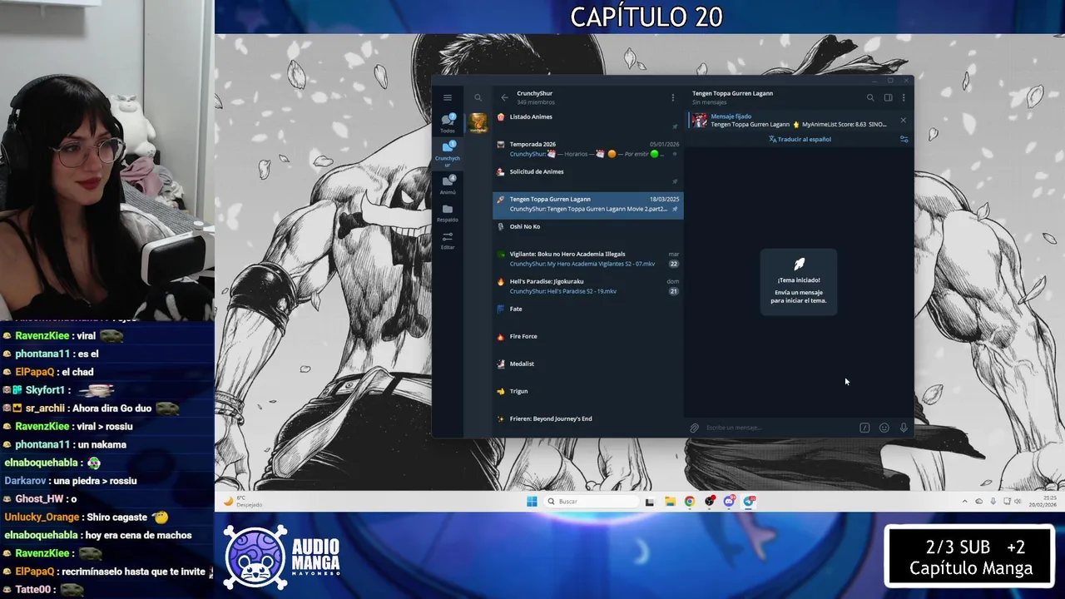Expand hidden system tray icons chevron
This screenshot has height=599, width=1065.
pyautogui.click(x=964, y=501)
